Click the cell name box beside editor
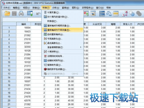Screen dimensions: 144x108 pos(15,19)
